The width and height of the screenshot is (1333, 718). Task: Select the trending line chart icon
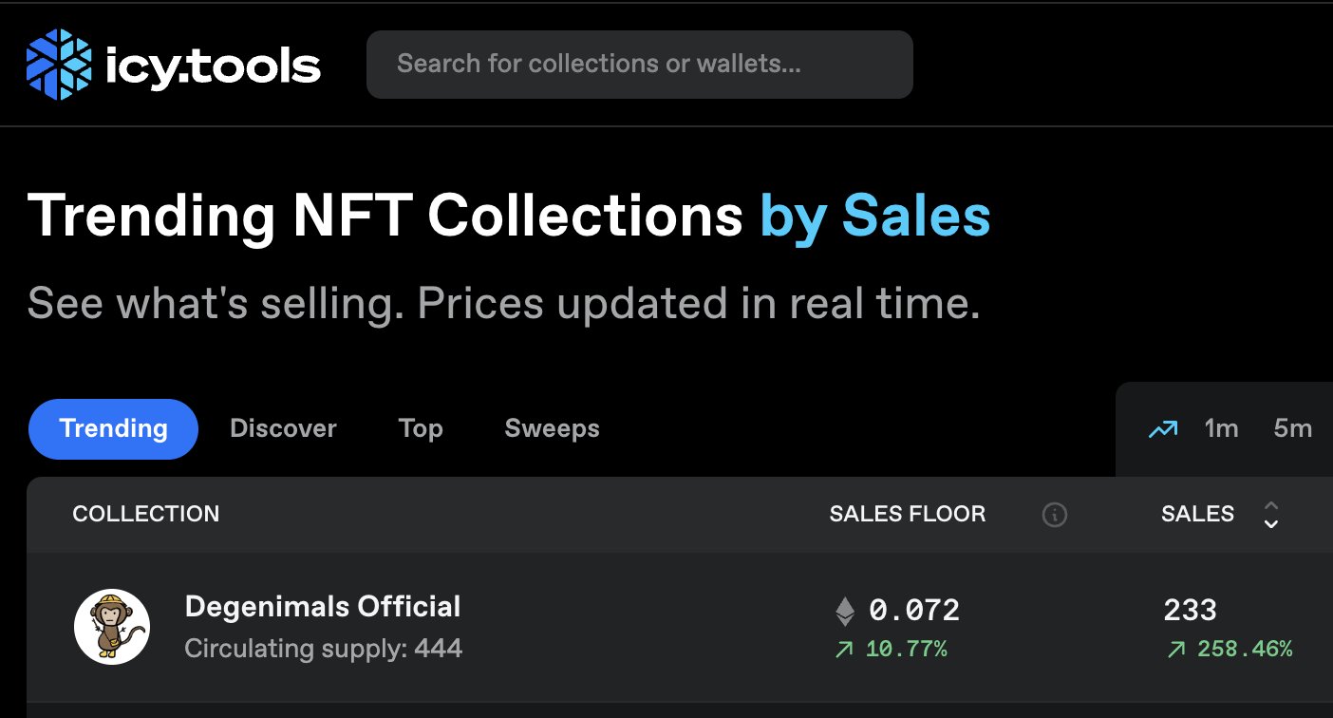[x=1163, y=429]
